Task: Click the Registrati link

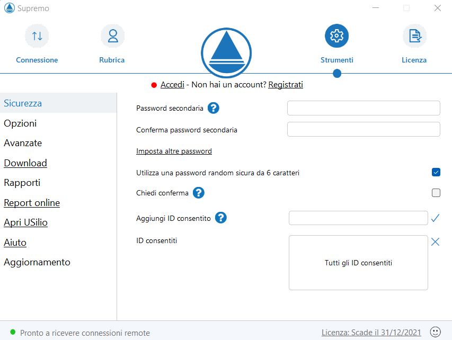Action: [286, 84]
